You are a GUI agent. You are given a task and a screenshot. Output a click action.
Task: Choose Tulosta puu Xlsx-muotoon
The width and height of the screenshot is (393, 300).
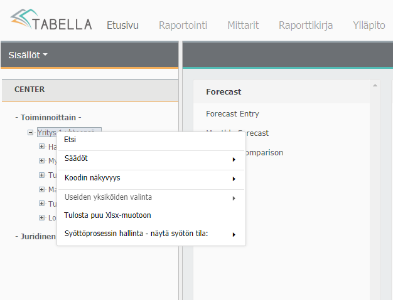click(107, 215)
